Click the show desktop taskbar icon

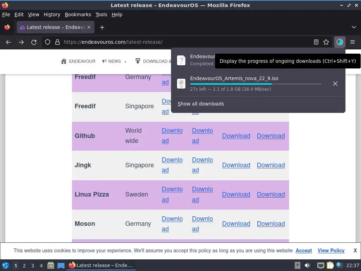pos(61,265)
